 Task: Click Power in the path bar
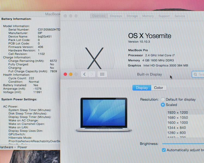22,147
